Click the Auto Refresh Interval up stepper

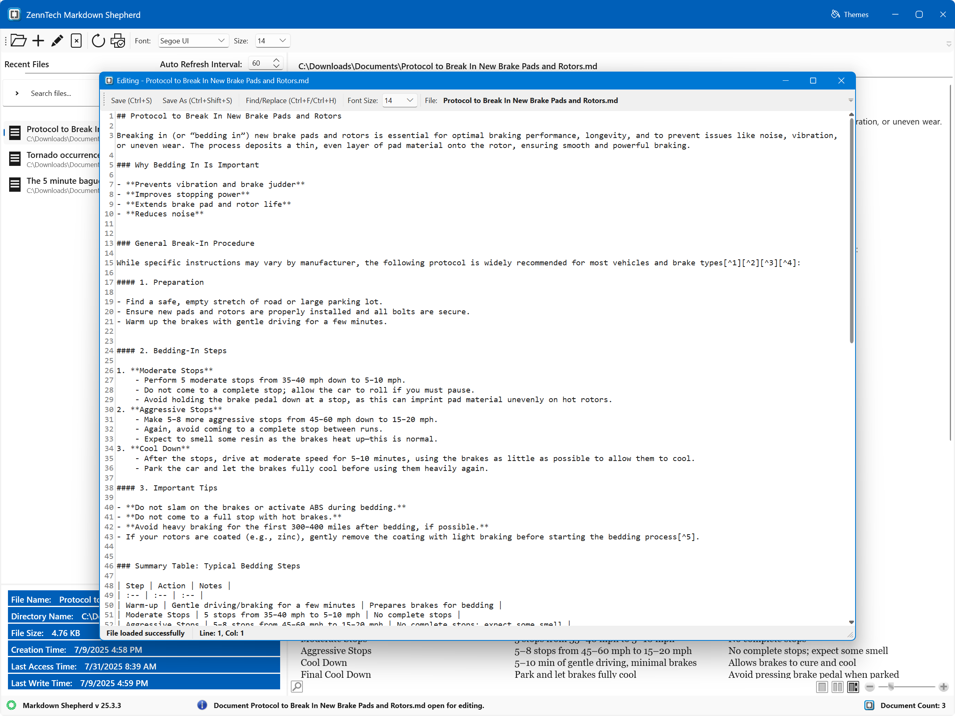coord(276,60)
